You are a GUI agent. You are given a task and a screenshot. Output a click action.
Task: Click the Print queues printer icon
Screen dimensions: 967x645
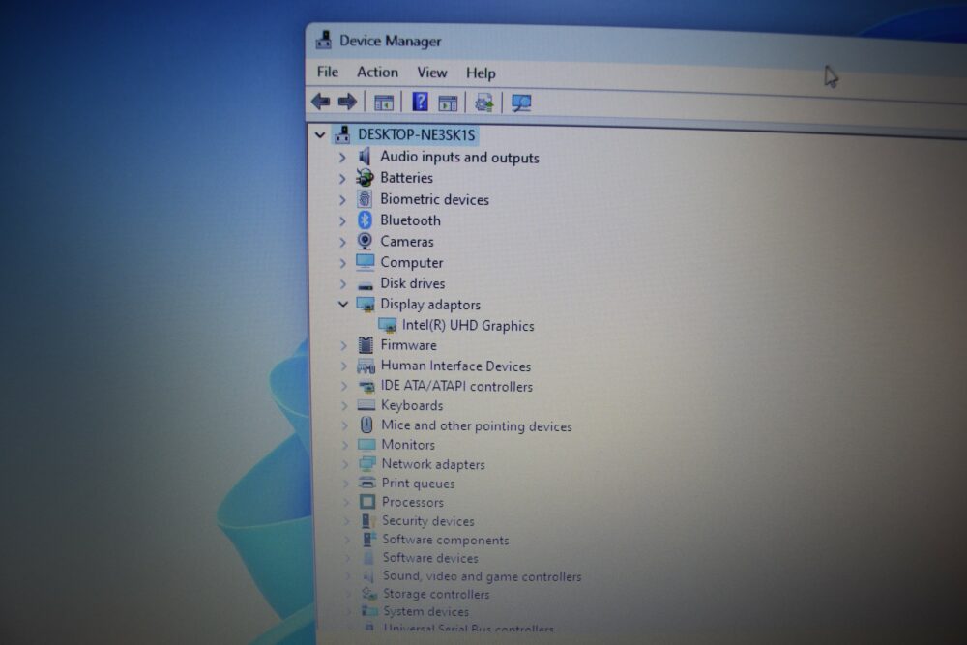(x=366, y=483)
